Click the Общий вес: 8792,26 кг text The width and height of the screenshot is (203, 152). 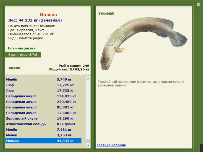(69, 69)
